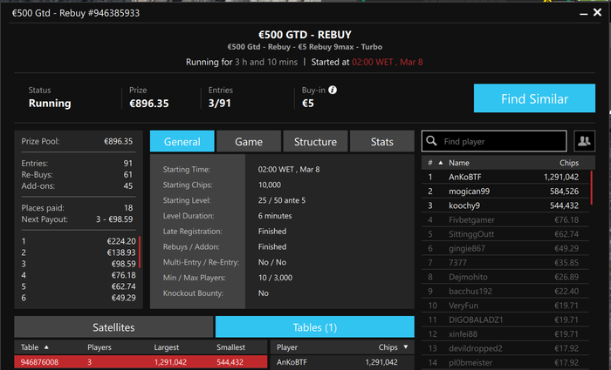Select player devildropped2 row
The width and height of the screenshot is (611, 370).
pyautogui.click(x=505, y=348)
